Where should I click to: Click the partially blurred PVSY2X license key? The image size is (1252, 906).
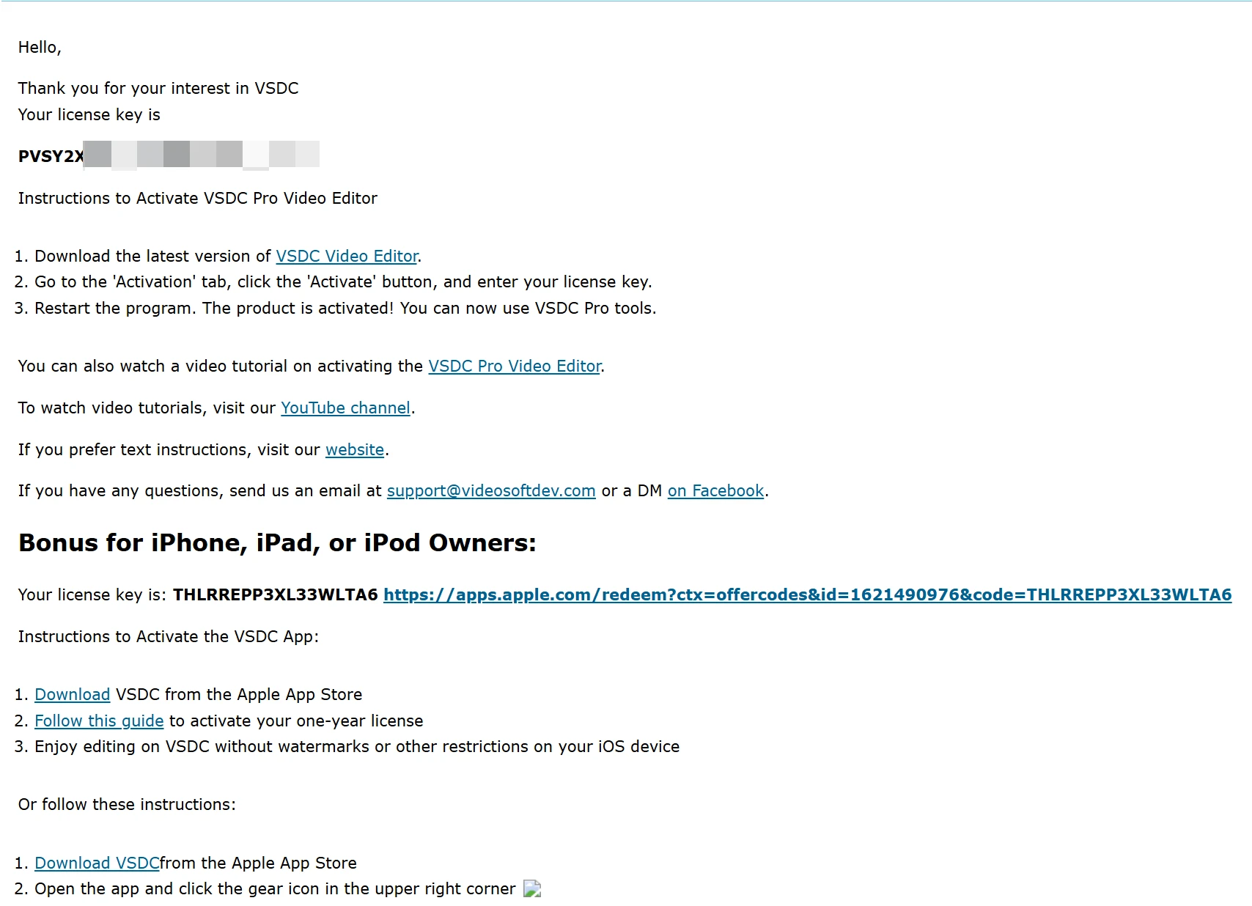pos(169,155)
